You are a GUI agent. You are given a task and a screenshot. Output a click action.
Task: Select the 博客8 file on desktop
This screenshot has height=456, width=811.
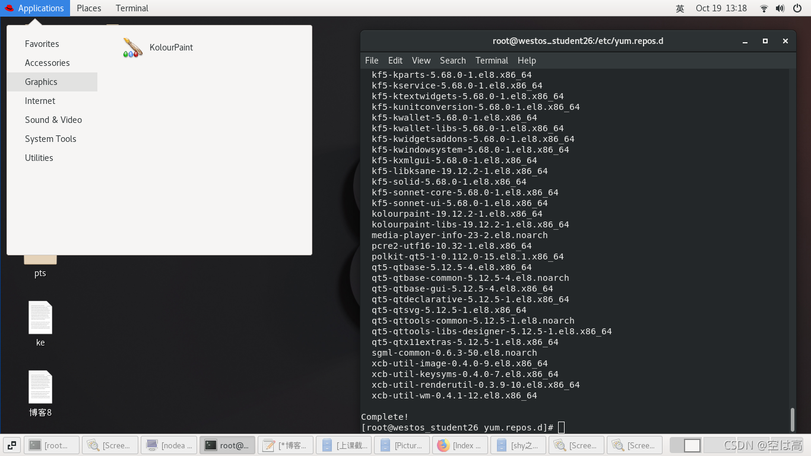coord(40,394)
